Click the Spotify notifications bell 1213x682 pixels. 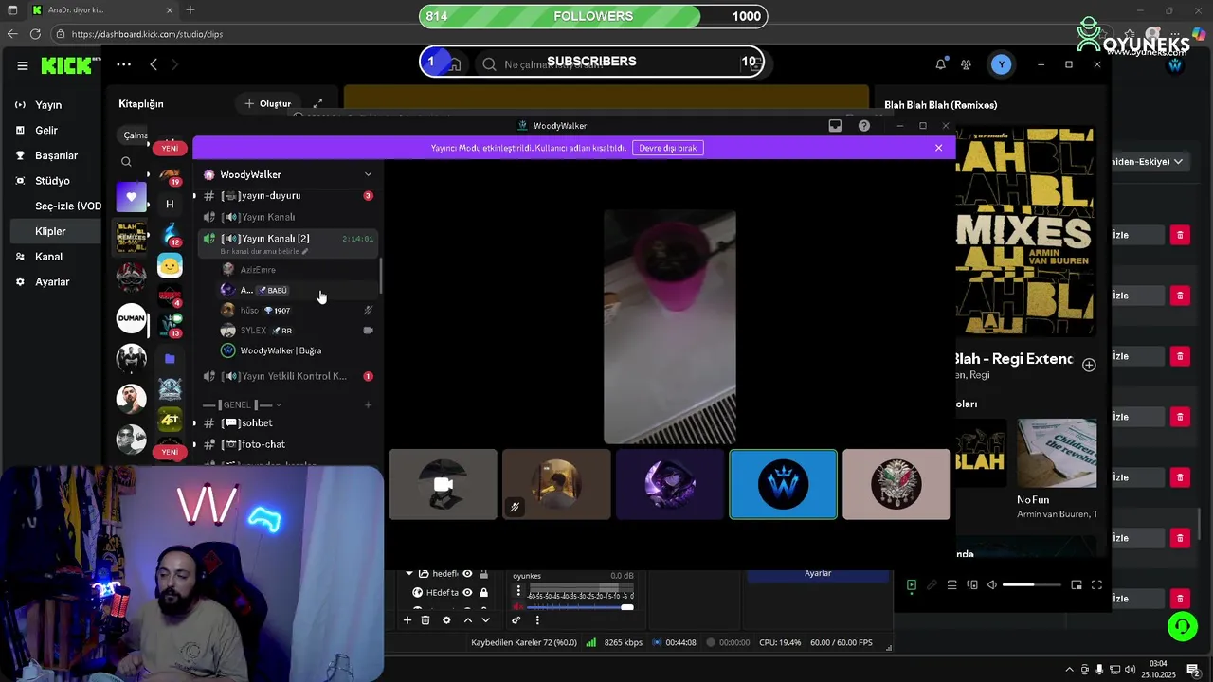[x=940, y=64]
